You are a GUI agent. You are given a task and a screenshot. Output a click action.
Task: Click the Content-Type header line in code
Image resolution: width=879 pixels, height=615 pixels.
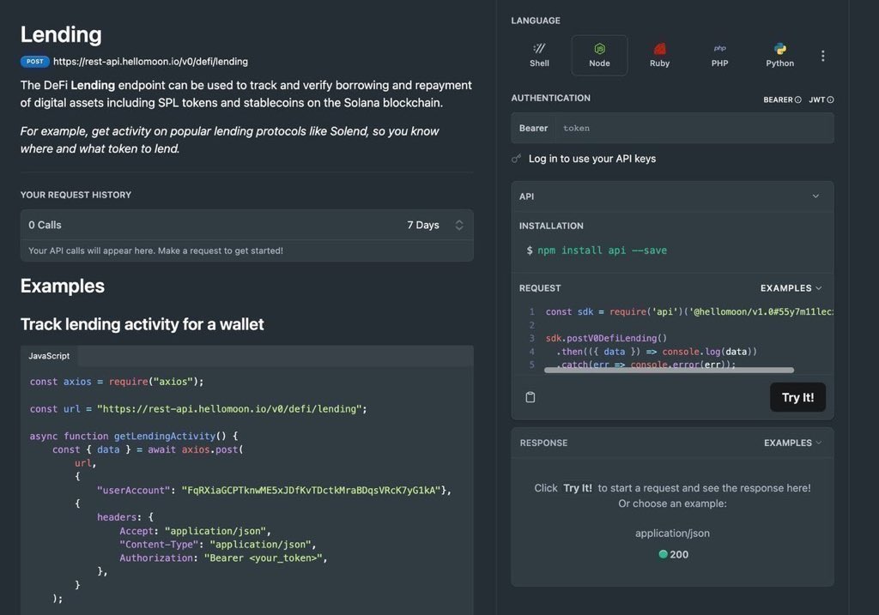(x=217, y=545)
